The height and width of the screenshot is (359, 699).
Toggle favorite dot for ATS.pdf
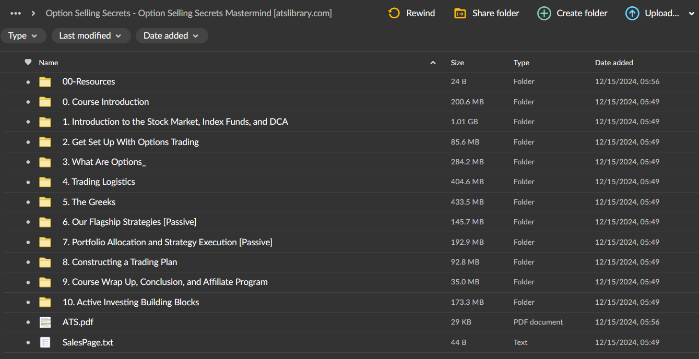pyautogui.click(x=28, y=322)
